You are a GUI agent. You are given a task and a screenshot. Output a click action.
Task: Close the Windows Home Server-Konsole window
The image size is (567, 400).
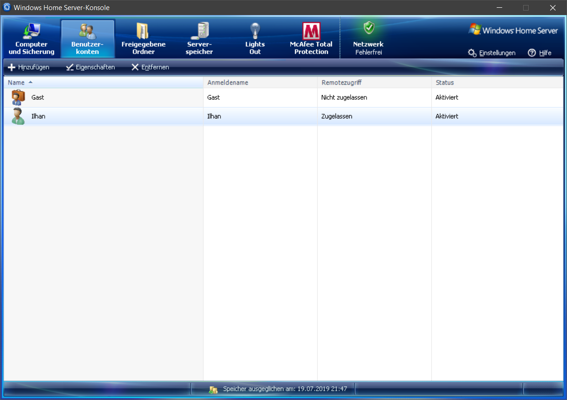click(553, 8)
